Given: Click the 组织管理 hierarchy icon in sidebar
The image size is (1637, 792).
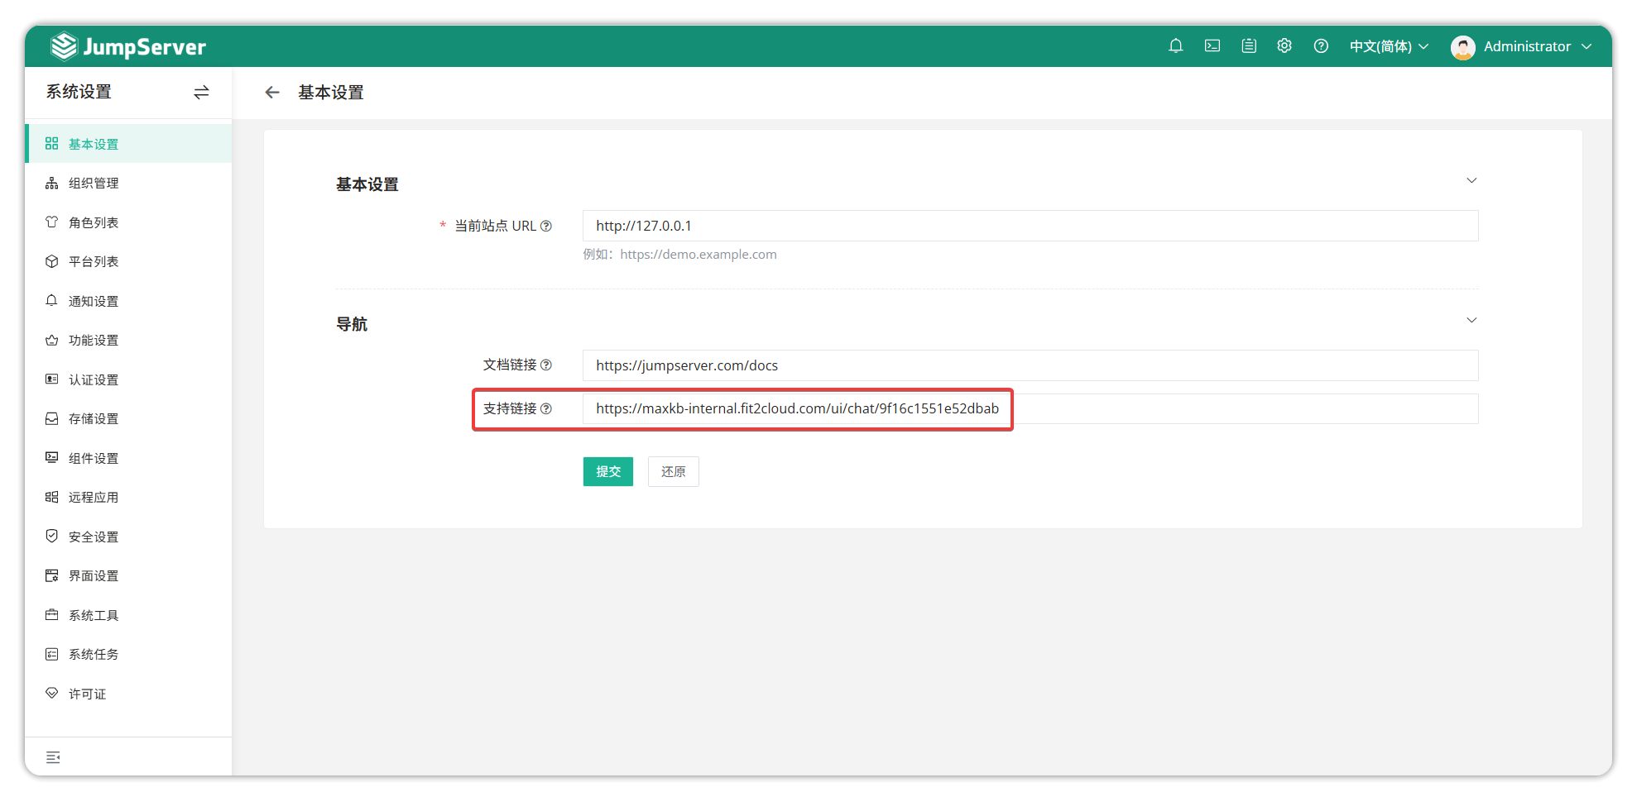Looking at the screenshot, I should (52, 183).
